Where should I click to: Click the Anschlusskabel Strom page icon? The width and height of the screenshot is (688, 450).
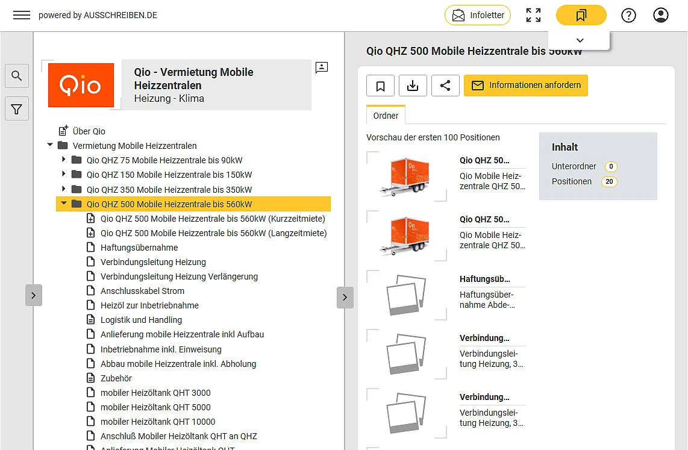[90, 291]
